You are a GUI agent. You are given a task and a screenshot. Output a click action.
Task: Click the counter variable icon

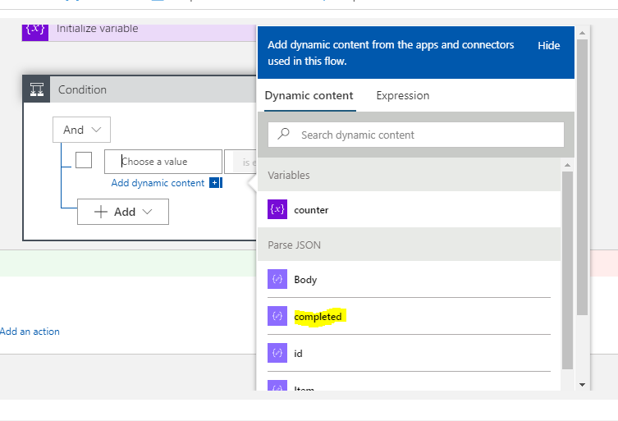pyautogui.click(x=277, y=210)
